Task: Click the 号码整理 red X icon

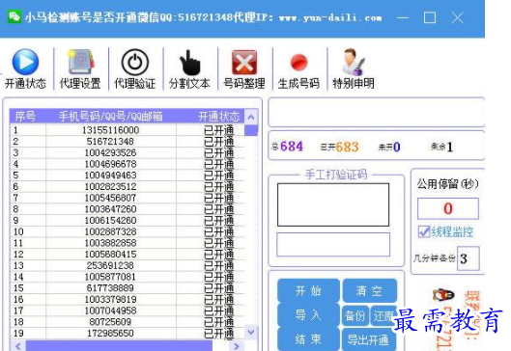Action: click(244, 62)
